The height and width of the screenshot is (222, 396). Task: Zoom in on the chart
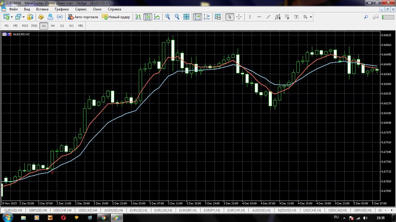(168, 17)
